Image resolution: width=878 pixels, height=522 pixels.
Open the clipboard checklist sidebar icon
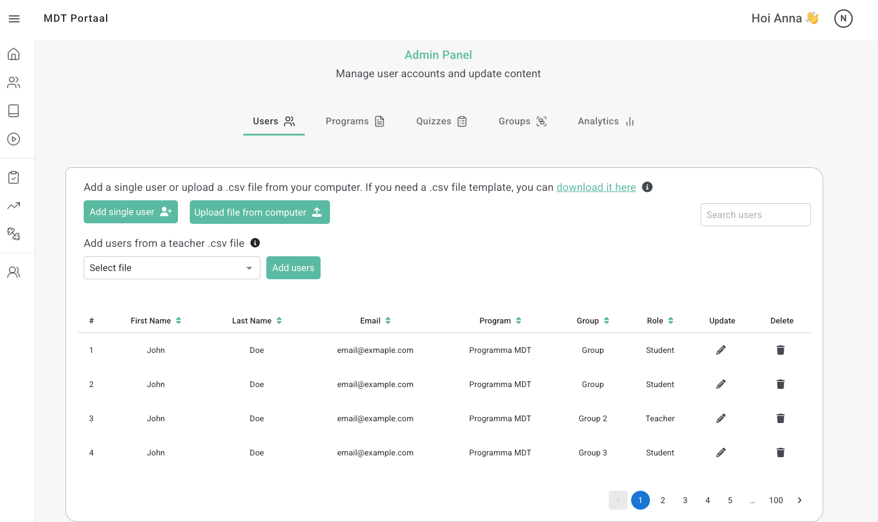point(14,177)
